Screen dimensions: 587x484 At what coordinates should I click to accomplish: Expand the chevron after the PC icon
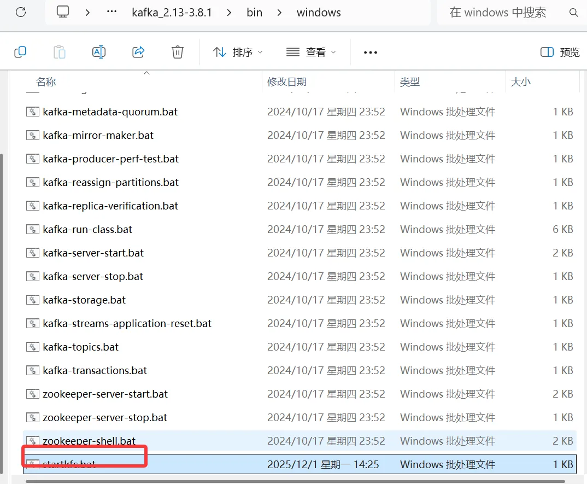click(87, 13)
